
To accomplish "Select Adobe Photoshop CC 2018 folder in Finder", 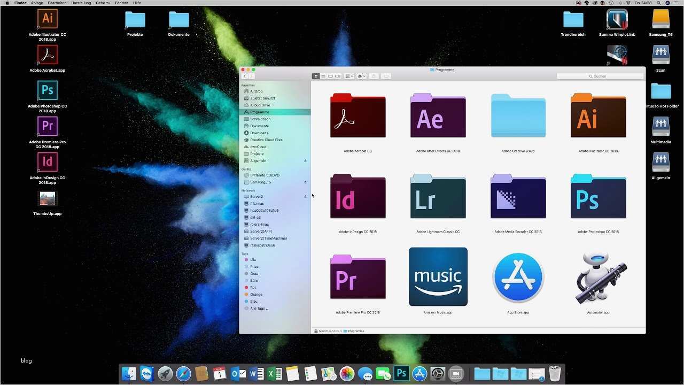I will click(x=598, y=197).
